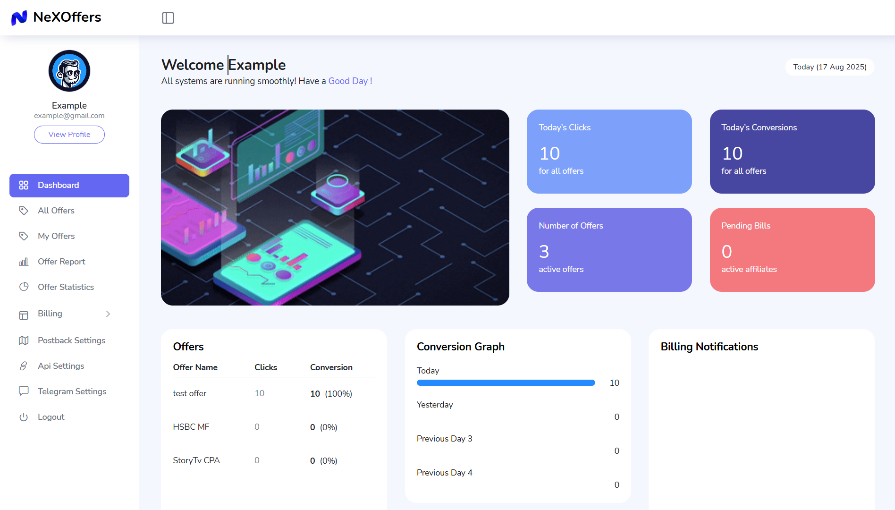Click the Api Settings link icon
The image size is (895, 510).
[x=24, y=366]
